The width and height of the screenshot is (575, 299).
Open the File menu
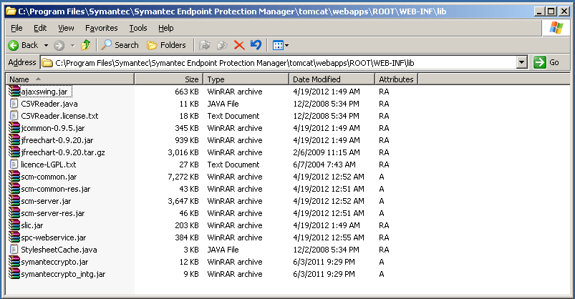tap(16, 28)
